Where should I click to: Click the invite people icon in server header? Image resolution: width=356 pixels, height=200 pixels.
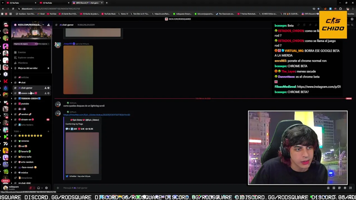point(48,25)
